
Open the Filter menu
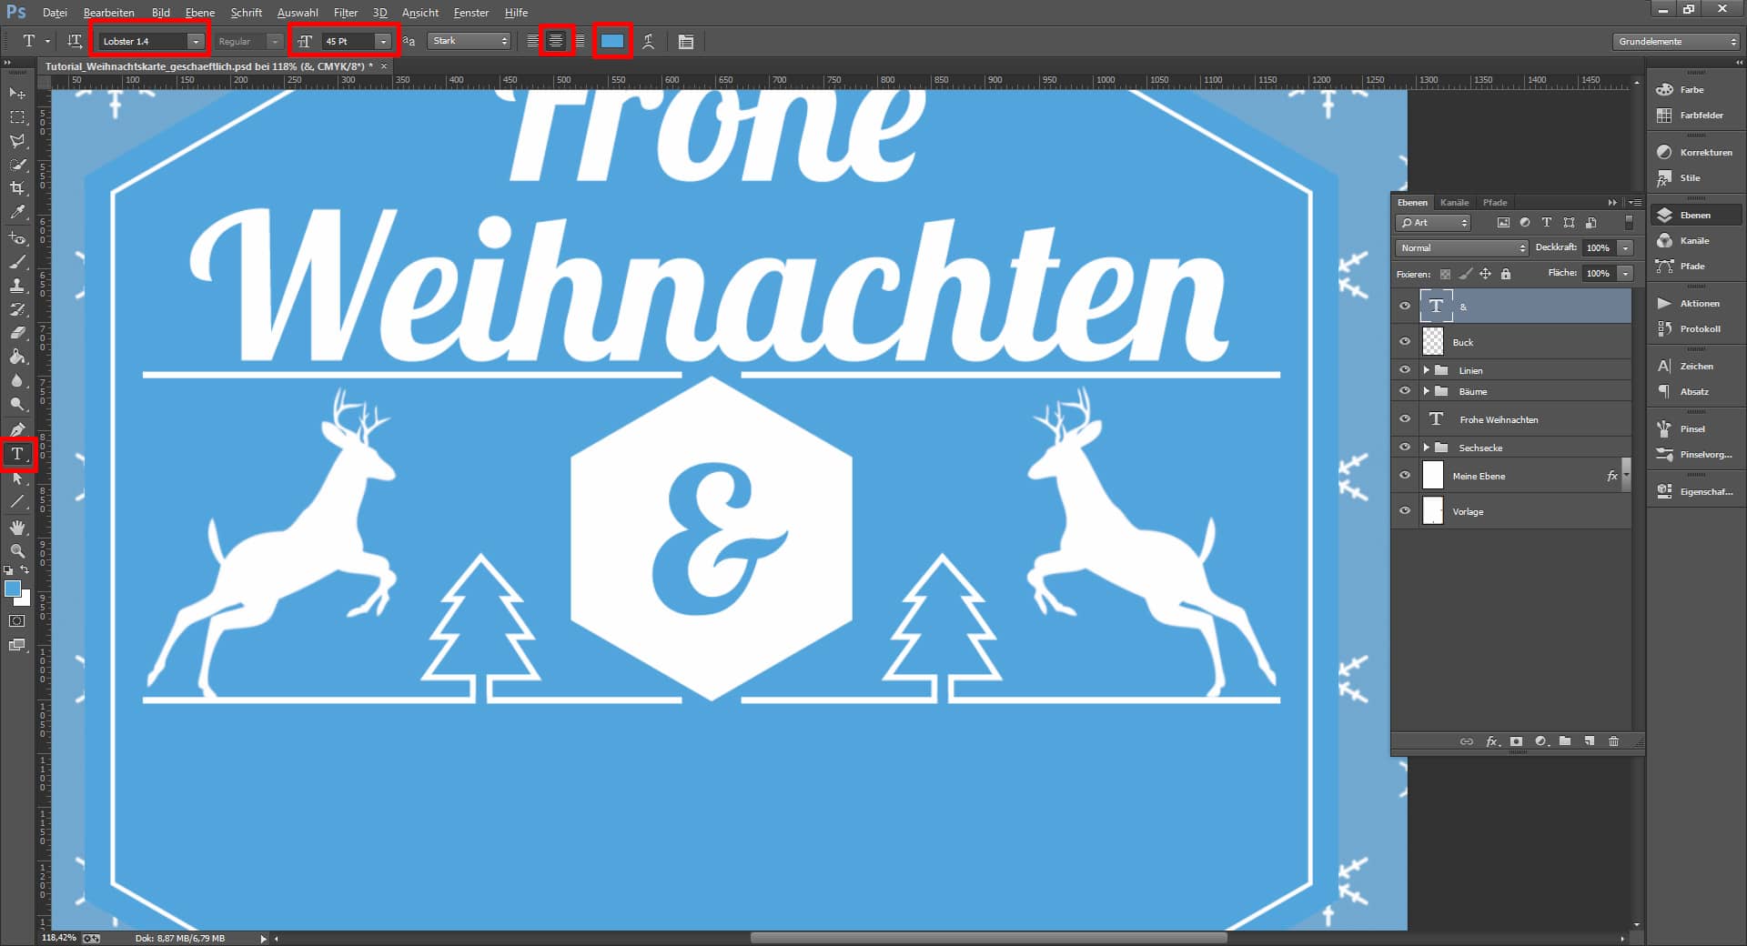[346, 12]
